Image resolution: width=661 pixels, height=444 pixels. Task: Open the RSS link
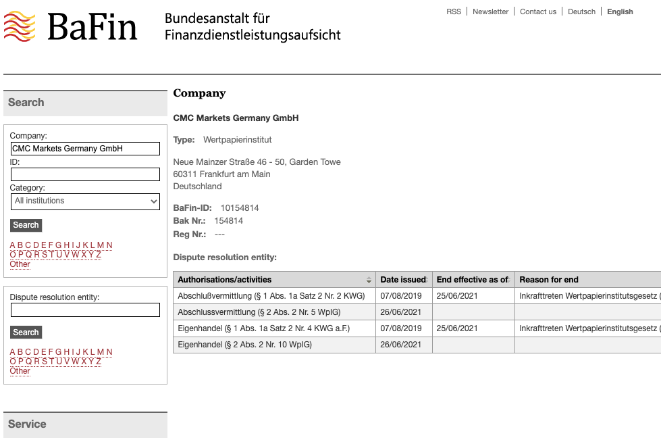click(x=454, y=11)
